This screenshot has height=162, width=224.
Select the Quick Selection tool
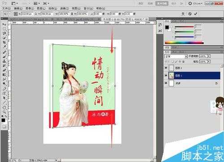pyautogui.click(x=4, y=38)
